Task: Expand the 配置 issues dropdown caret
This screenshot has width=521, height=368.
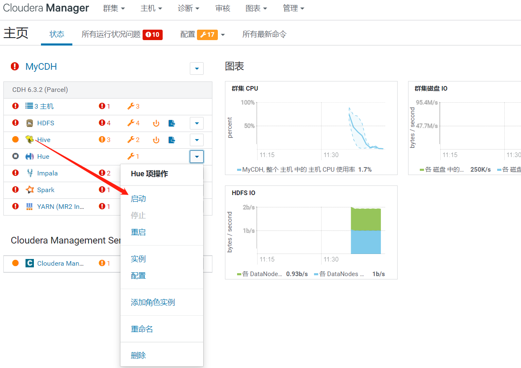Action: point(223,35)
